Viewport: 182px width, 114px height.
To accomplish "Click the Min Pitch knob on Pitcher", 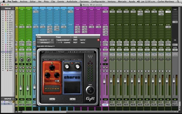I will 47,75.
